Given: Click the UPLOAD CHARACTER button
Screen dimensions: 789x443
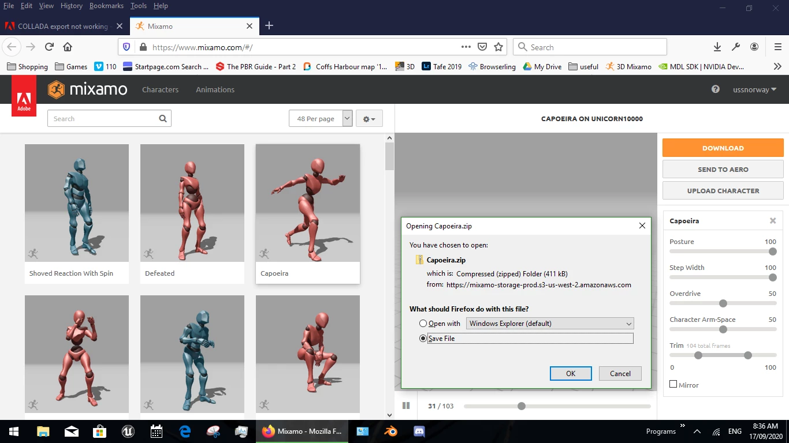Looking at the screenshot, I should point(723,190).
